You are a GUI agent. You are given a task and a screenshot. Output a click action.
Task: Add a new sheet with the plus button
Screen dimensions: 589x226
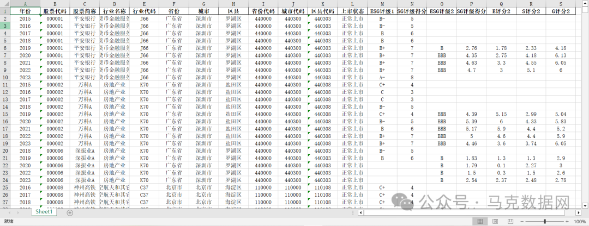click(69, 212)
